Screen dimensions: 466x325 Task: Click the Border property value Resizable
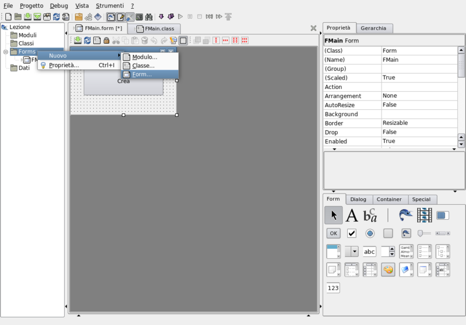[x=419, y=123]
